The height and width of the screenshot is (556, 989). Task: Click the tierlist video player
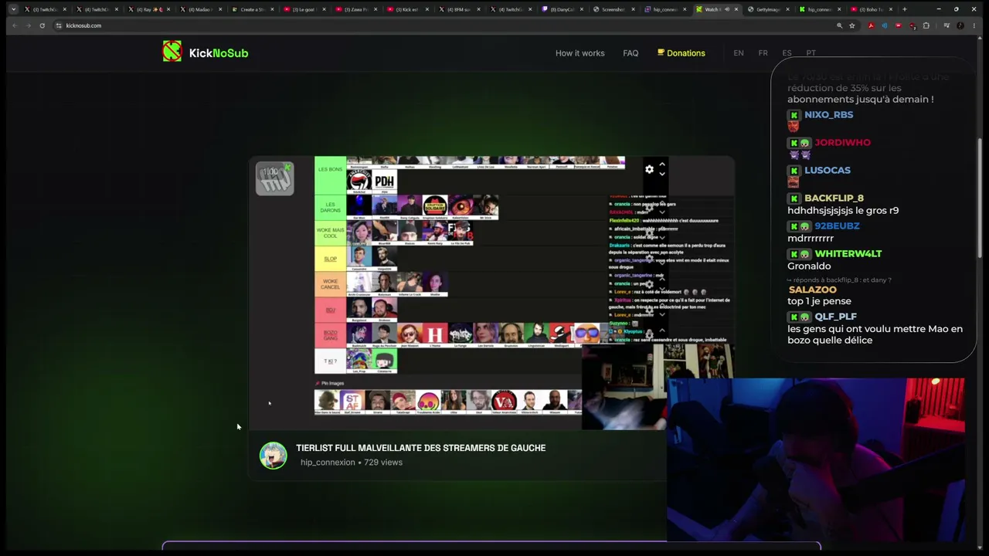click(491, 293)
